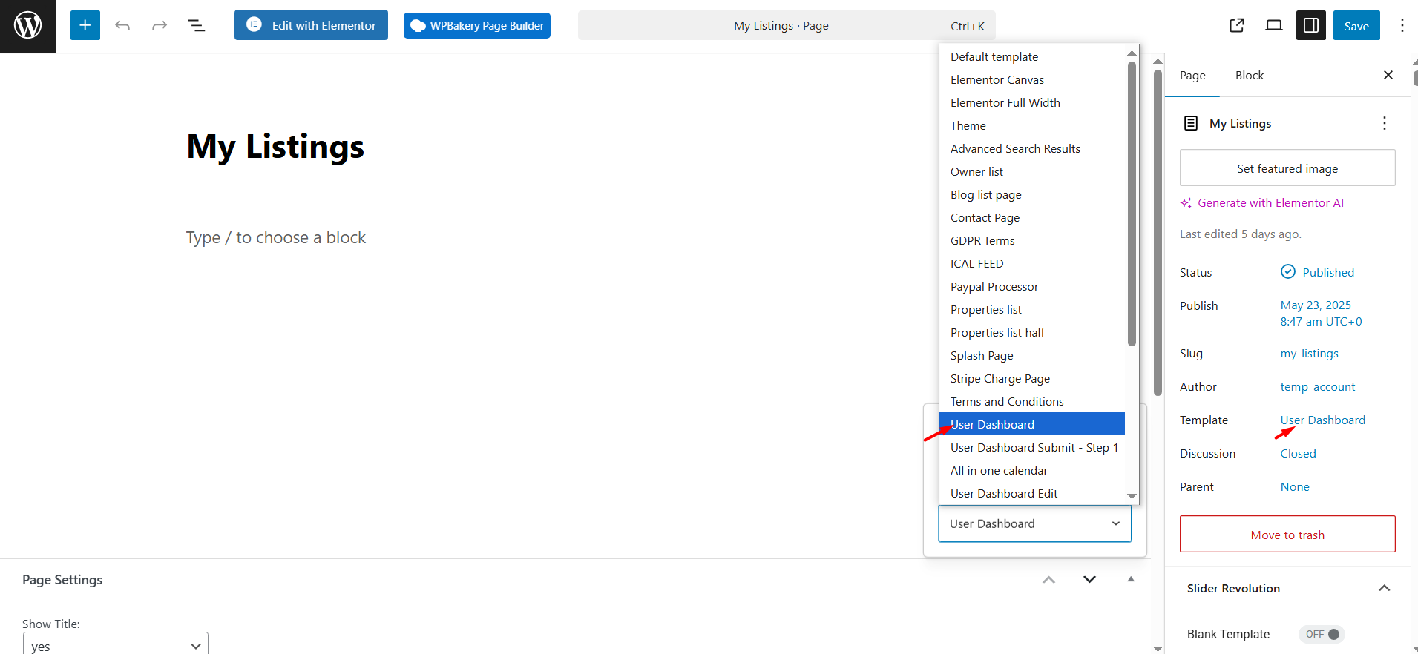This screenshot has width=1418, height=654.
Task: Open the Show Title dropdown
Action: click(x=116, y=645)
